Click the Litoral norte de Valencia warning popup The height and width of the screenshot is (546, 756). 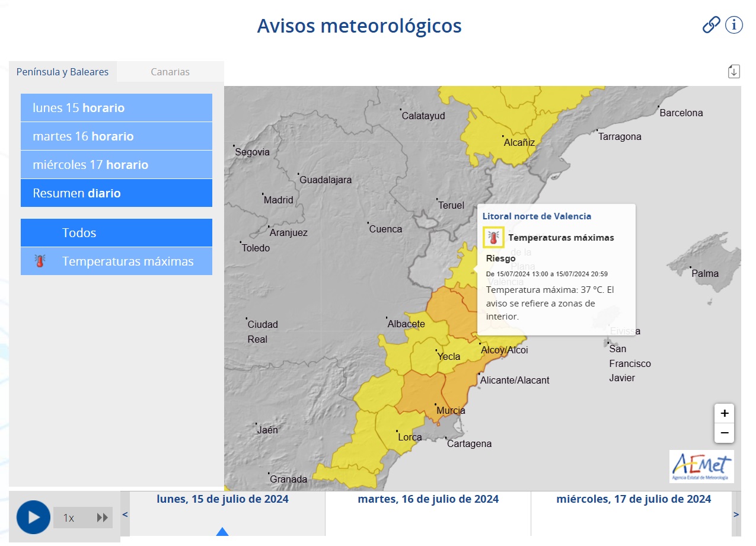click(556, 267)
